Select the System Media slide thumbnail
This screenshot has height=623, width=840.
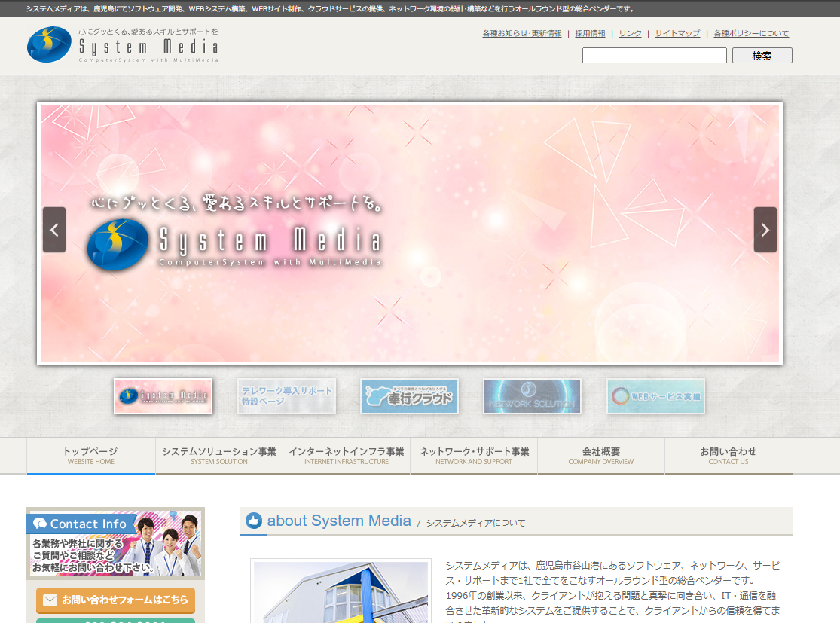pyautogui.click(x=163, y=396)
